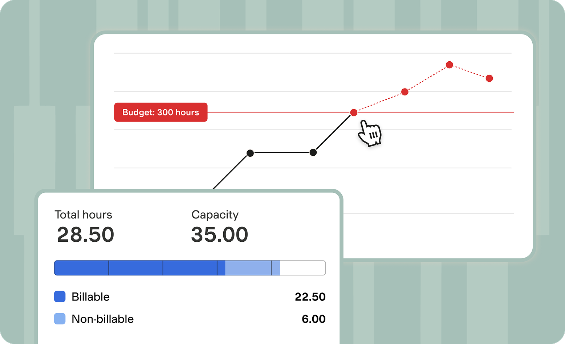
Task: Select the wide light blue bar segment
Action: [248, 268]
